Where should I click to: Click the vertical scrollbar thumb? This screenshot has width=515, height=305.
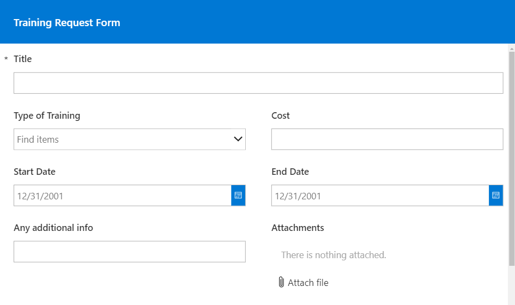(512, 158)
